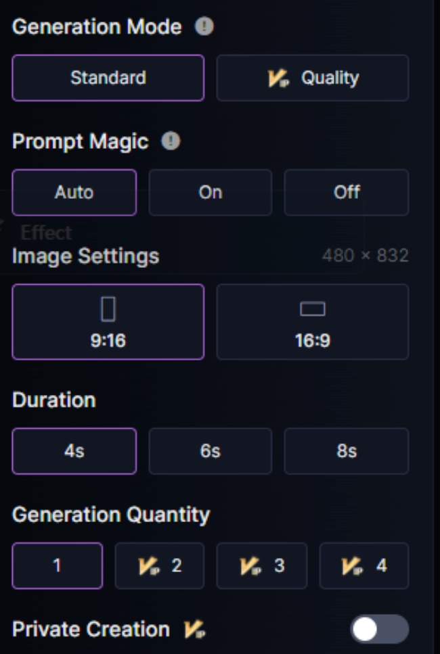Click the landscape rectangle icon above 16:9
440x654 pixels.
[x=311, y=308]
